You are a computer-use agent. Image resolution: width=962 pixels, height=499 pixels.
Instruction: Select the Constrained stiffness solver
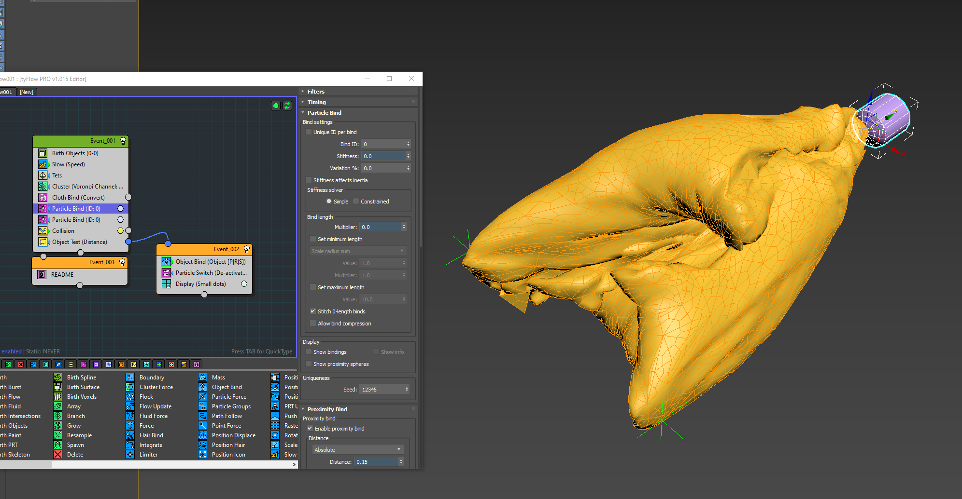click(356, 202)
